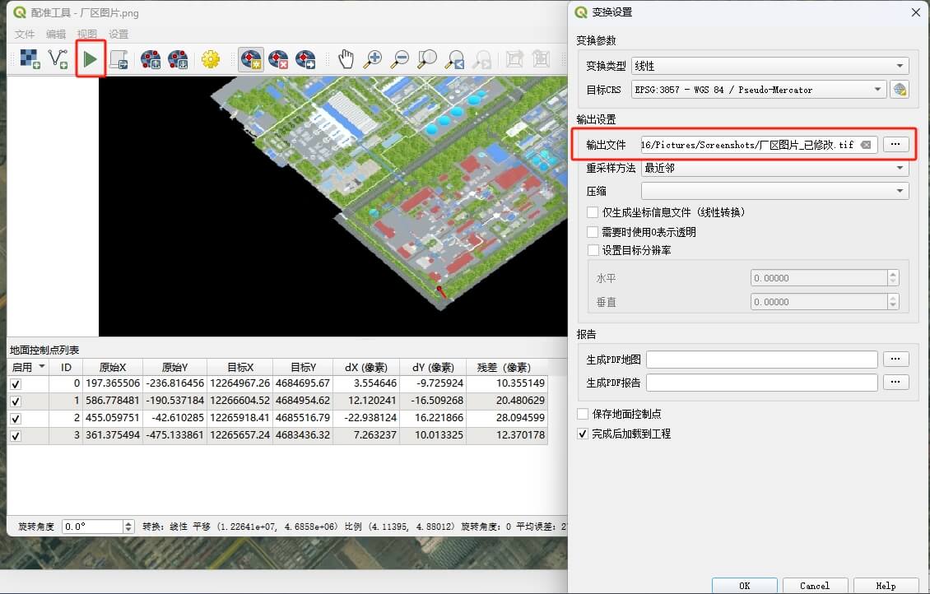Disable ground control point ID 2 checkbox
This screenshot has height=594, width=930.
pos(16,419)
